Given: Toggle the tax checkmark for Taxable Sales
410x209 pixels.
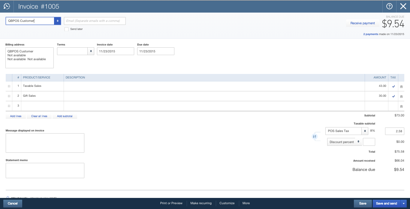Looking at the screenshot, I should point(393,86).
